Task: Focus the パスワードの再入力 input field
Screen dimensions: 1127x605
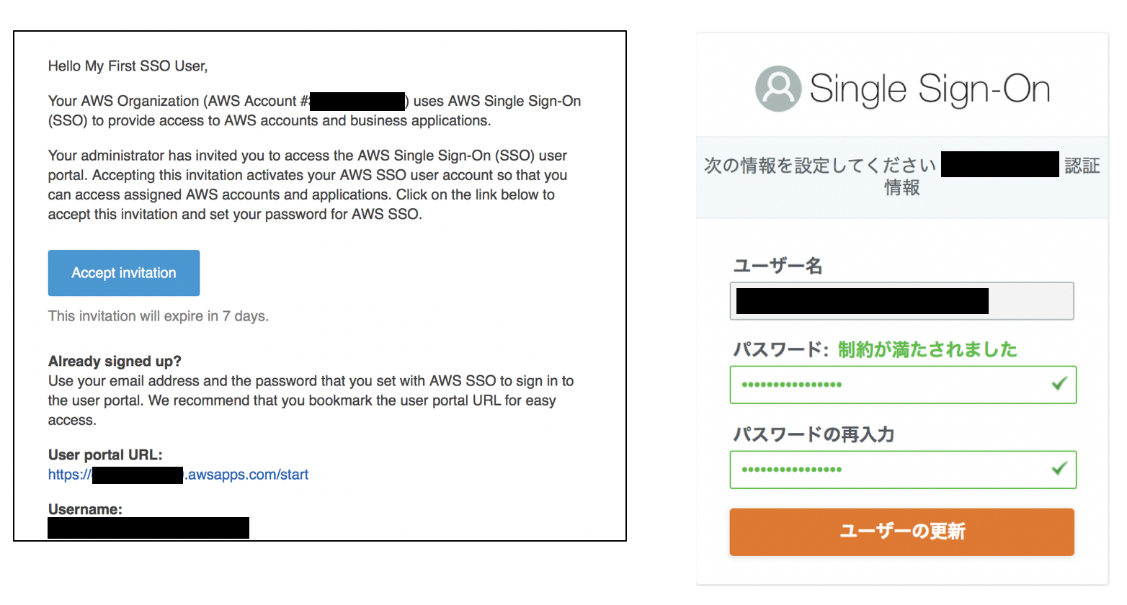Action: tap(886, 470)
